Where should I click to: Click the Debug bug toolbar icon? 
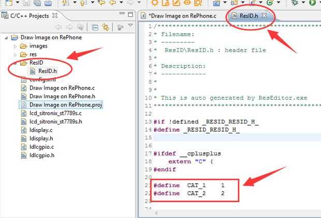point(295,3)
